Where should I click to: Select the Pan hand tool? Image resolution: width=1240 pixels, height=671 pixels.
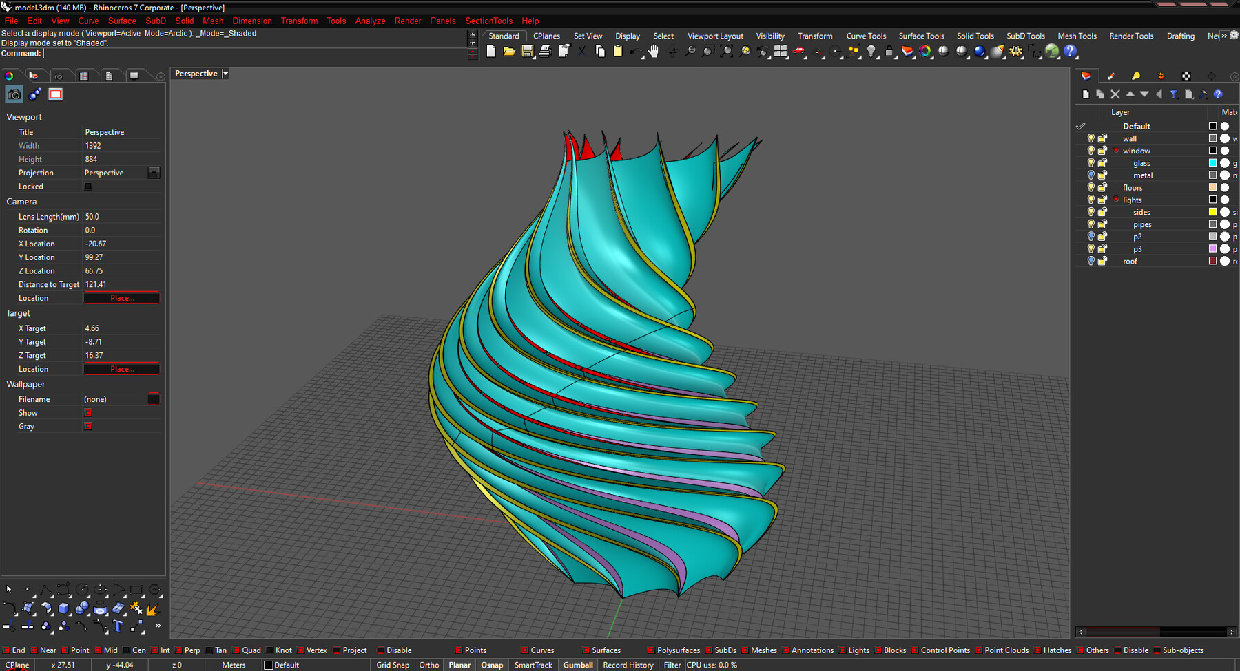click(653, 52)
